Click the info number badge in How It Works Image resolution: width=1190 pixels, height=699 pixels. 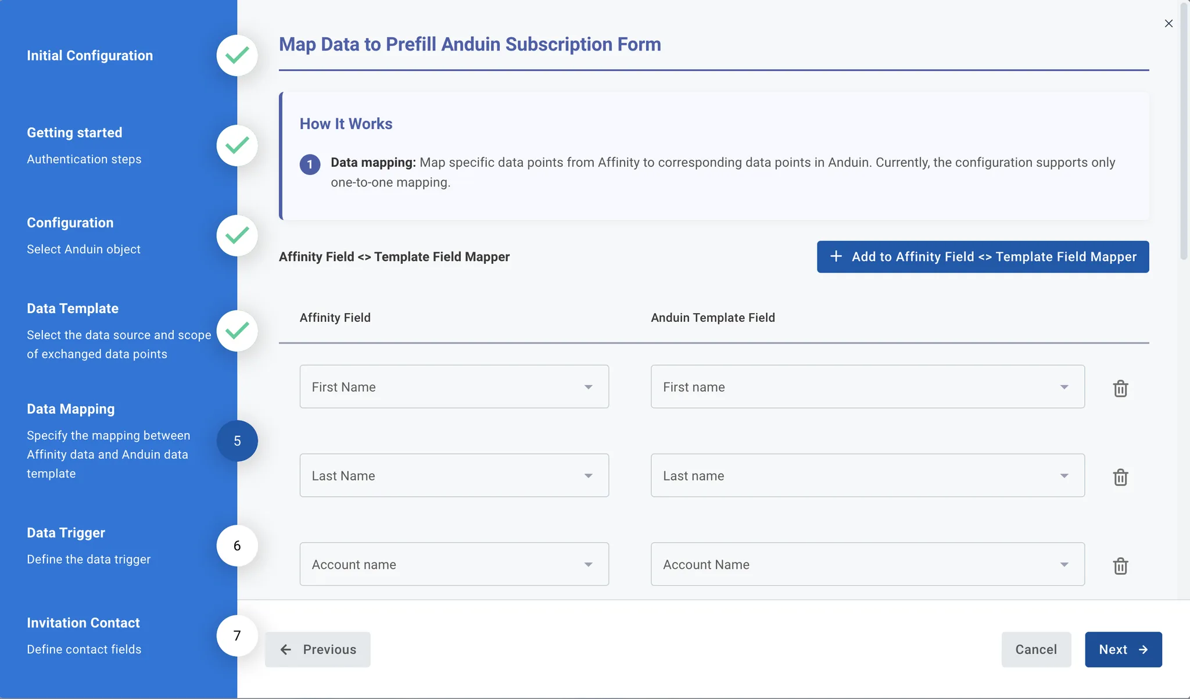(310, 164)
